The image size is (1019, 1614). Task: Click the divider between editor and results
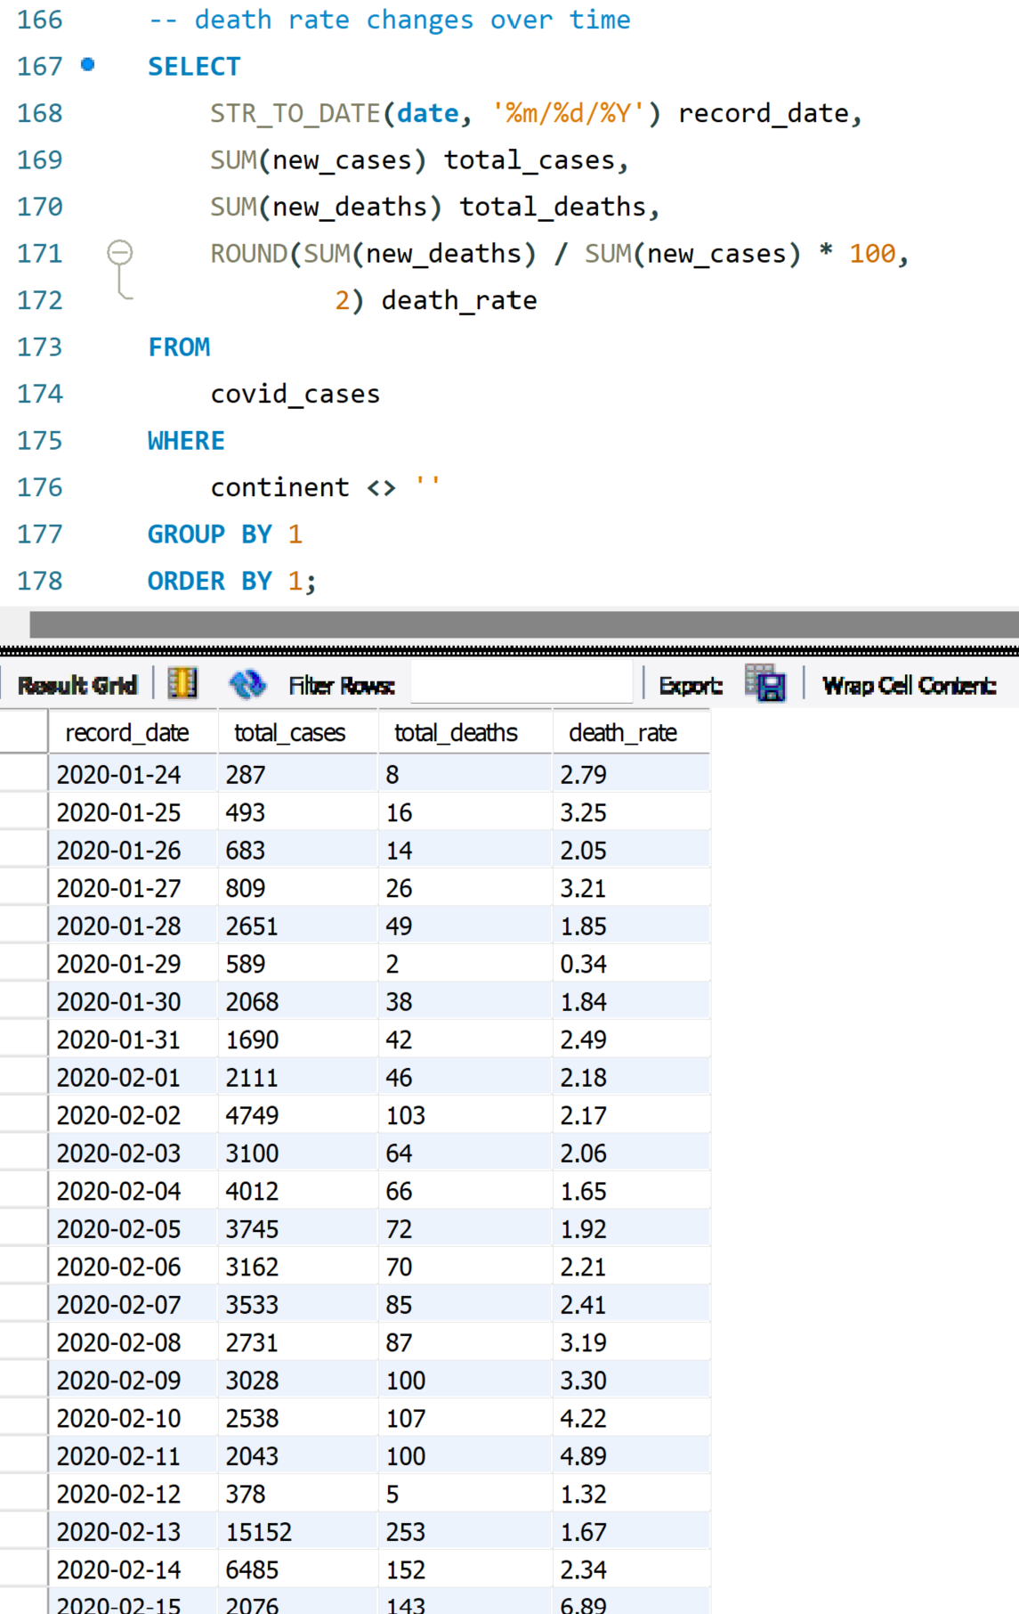509,651
